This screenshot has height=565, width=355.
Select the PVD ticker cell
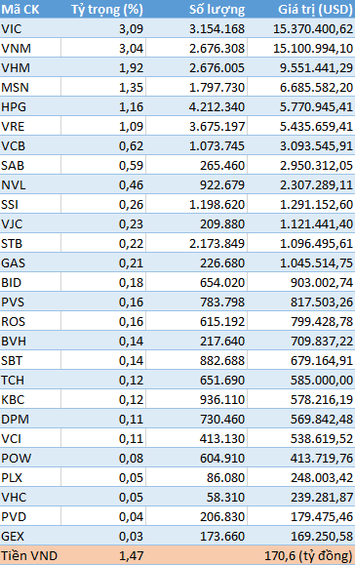[x=30, y=517]
